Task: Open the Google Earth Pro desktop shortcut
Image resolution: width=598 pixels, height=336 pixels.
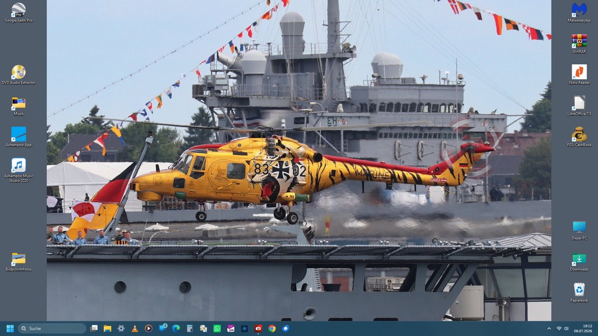Action: pyautogui.click(x=18, y=12)
